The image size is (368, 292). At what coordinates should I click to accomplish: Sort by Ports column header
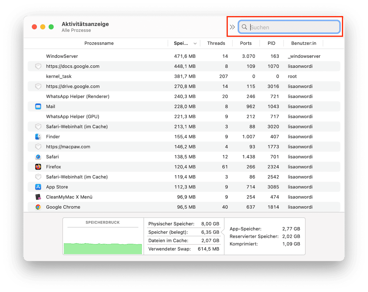click(246, 43)
